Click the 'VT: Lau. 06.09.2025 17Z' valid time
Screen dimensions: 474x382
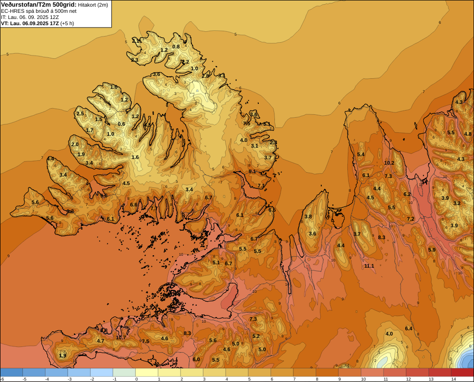click(30, 23)
